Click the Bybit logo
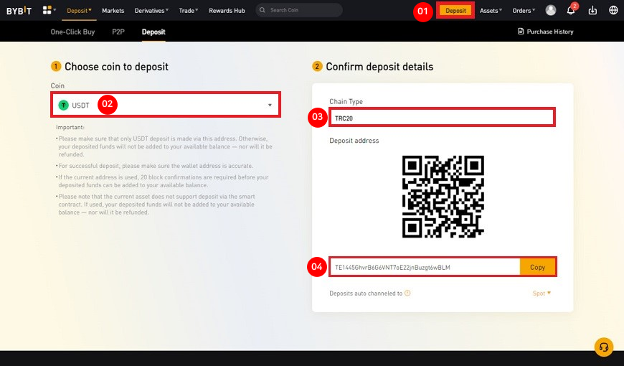The image size is (624, 366). 20,11
